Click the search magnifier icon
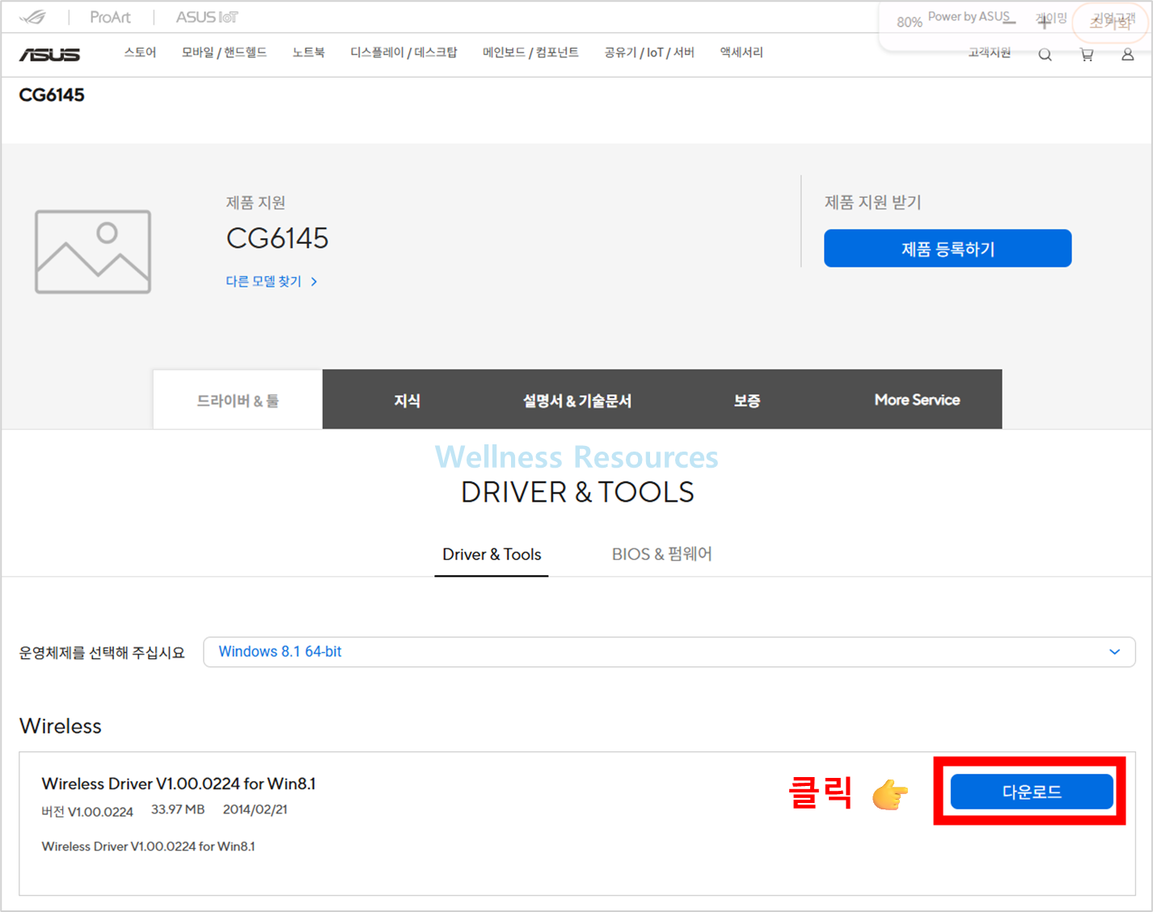Viewport: 1153px width, 912px height. pyautogui.click(x=1045, y=55)
